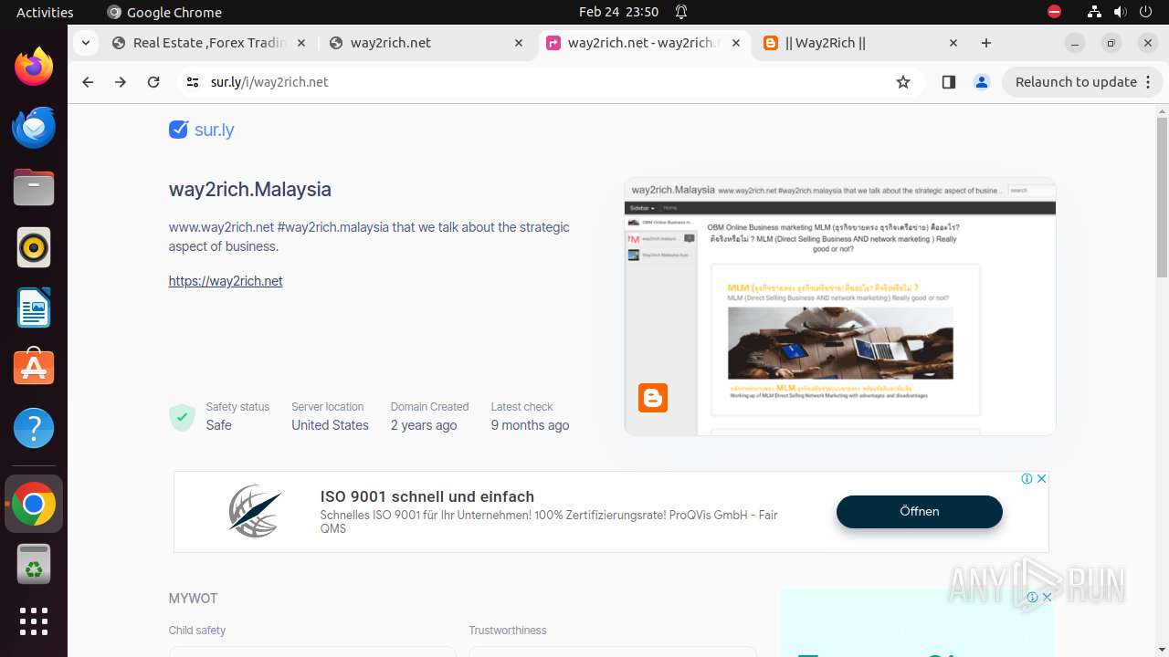
Task: Click the way2rich.Malaysia heading
Action: [250, 190]
